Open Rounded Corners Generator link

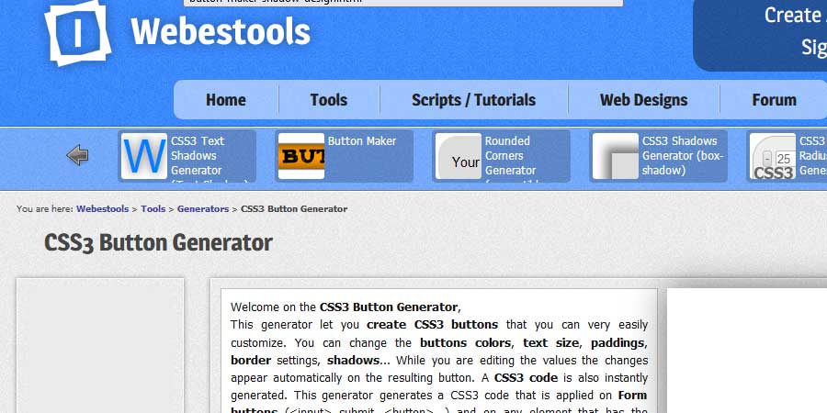[x=511, y=159]
